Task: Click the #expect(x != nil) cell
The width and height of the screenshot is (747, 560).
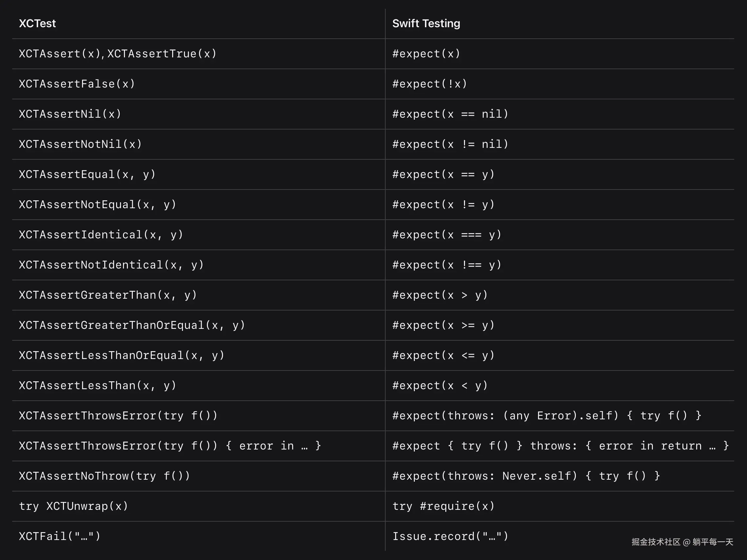Action: [x=450, y=145]
